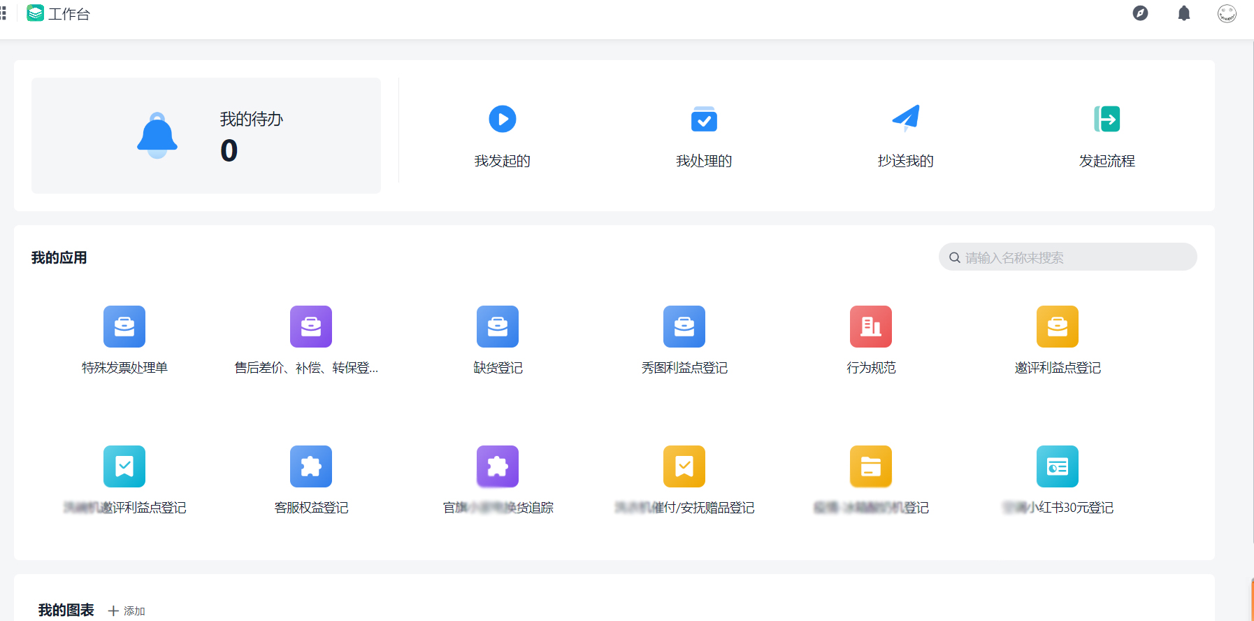View the 我的待办 pending tasks card
Screen dimensions: 1254x621
(206, 136)
